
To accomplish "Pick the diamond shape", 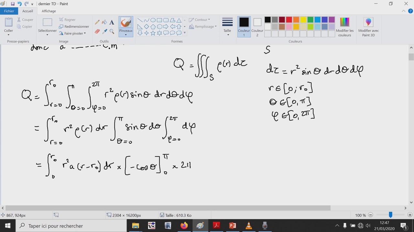I will coord(147,27).
